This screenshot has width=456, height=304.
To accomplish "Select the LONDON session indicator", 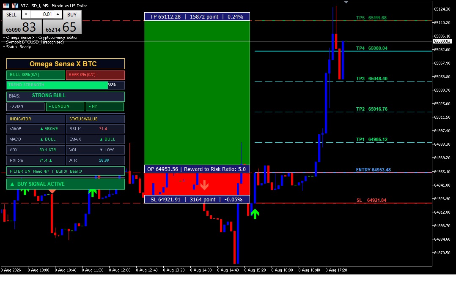I will pos(65,106).
